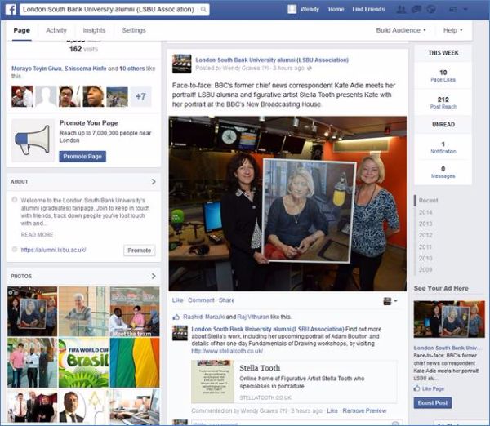Click Remove Preview on the comment
Screen dimensions: 490x426
[364, 410]
